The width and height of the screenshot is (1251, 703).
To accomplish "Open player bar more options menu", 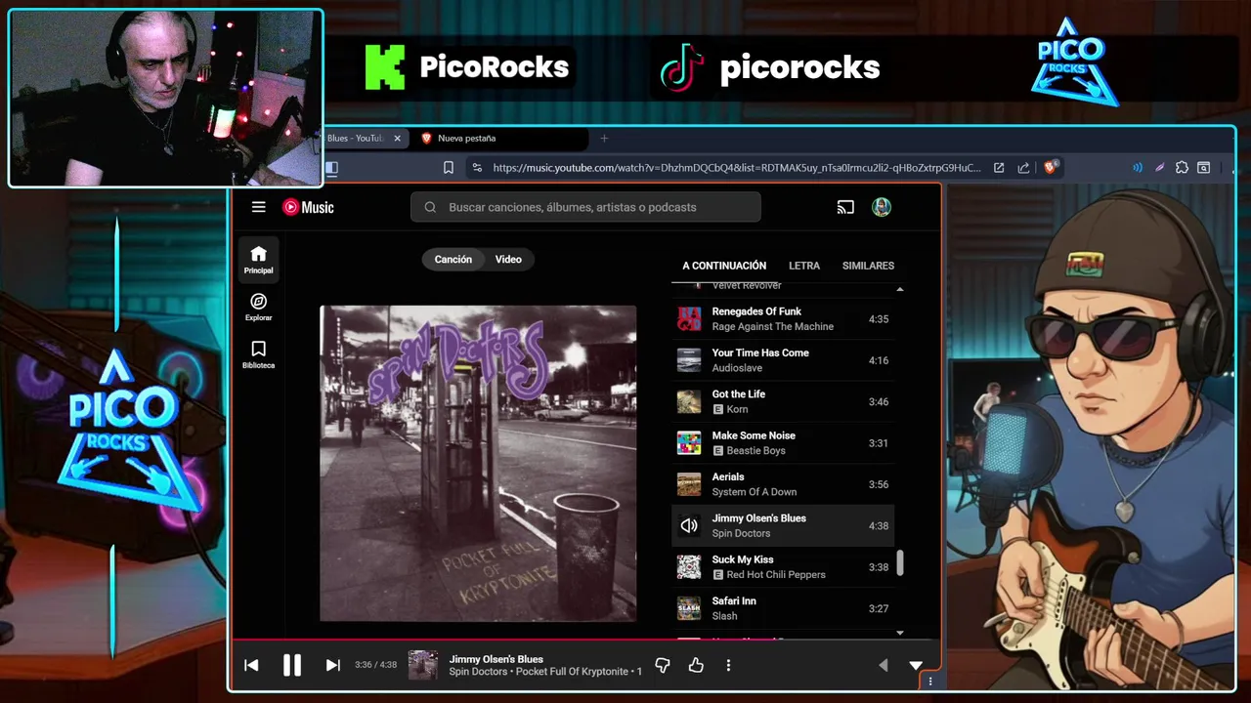I will [x=728, y=665].
